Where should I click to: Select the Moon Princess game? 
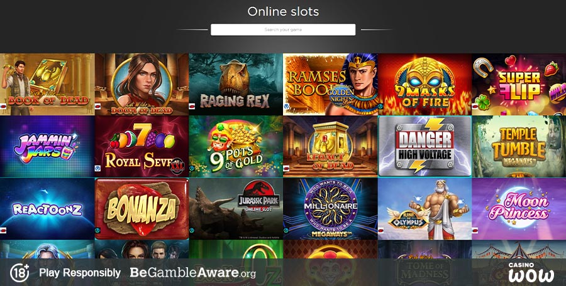[x=519, y=209]
